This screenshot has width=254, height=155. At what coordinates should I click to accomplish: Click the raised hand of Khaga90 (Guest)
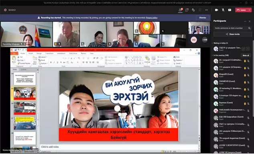245,75
